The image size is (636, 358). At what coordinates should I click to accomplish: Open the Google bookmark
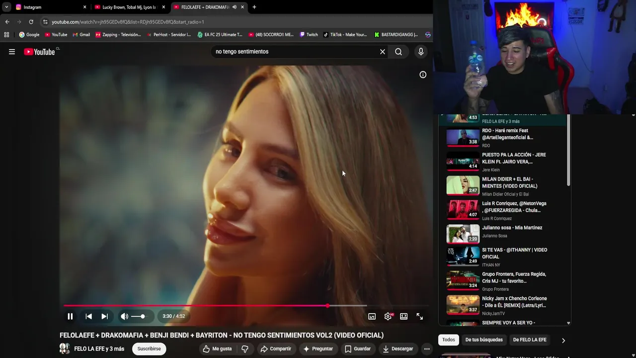[29, 35]
